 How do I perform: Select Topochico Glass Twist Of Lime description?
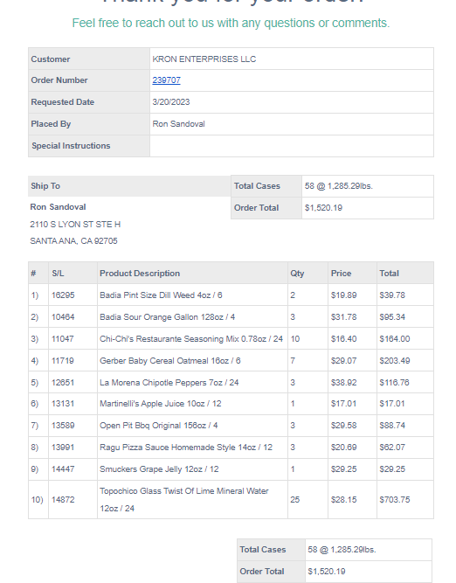pyautogui.click(x=184, y=500)
